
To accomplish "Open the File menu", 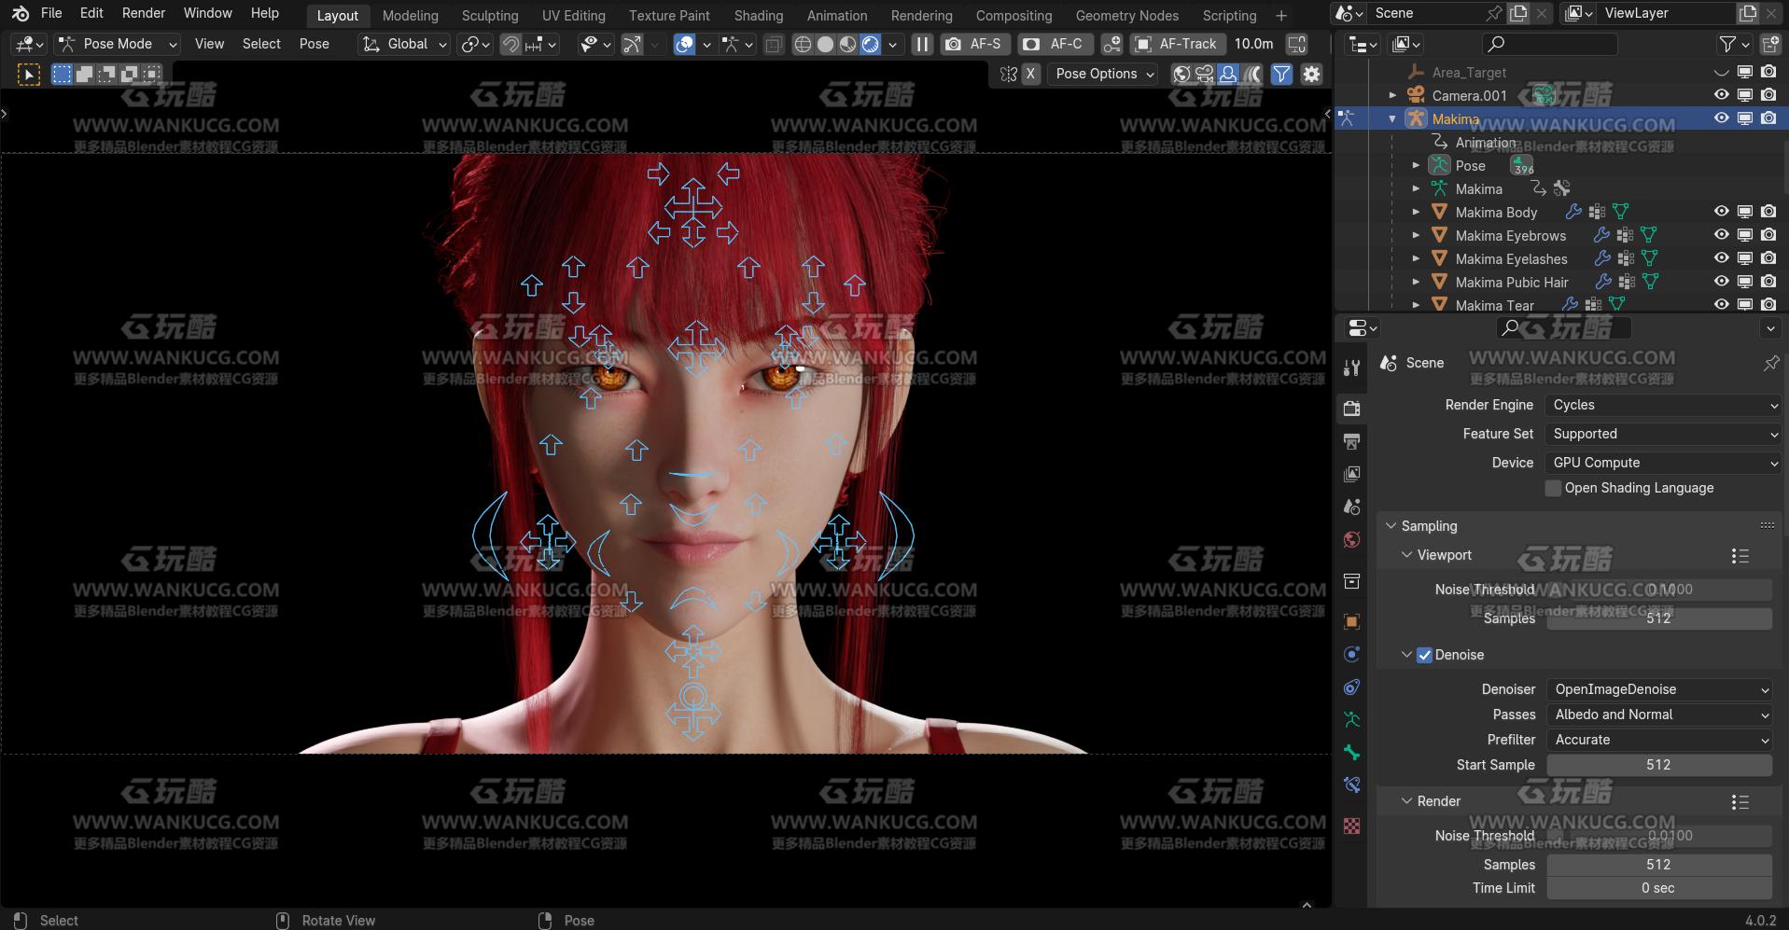I will tap(51, 13).
